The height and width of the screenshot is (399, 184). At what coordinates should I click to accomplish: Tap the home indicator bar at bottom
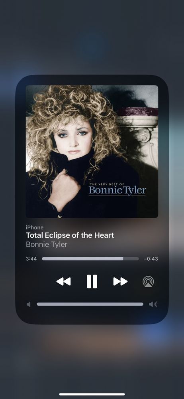point(92,395)
